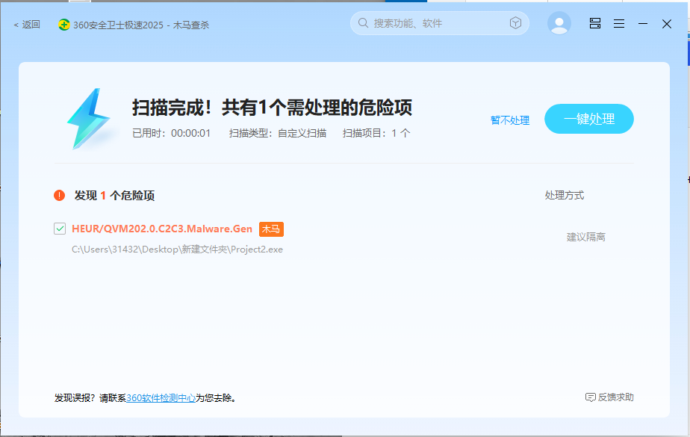Focus the 搜索功能、软件 search field
The width and height of the screenshot is (690, 437).
click(x=439, y=23)
